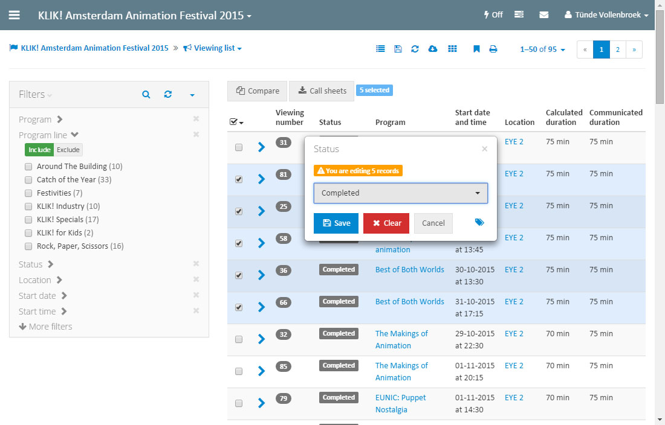
Task: Open the Completed status dropdown
Action: (400, 193)
